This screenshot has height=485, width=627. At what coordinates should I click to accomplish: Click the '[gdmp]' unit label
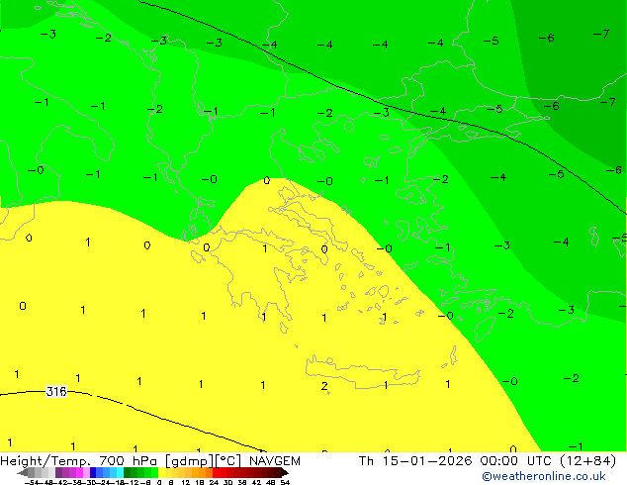pos(189,461)
